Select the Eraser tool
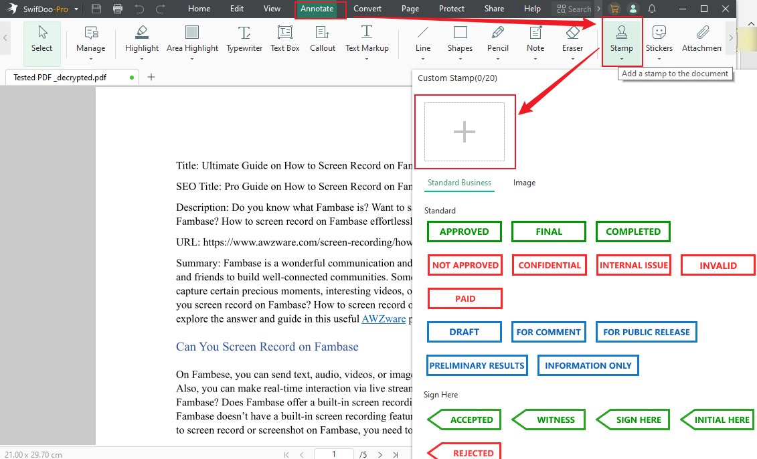Viewport: 757px width, 459px height. 572,41
